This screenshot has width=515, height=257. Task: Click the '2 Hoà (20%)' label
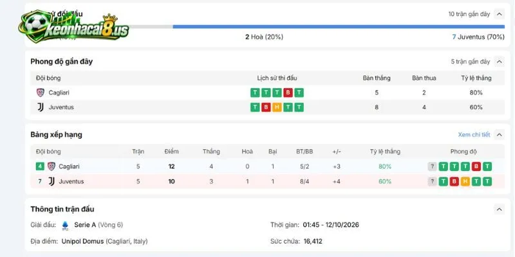point(264,37)
